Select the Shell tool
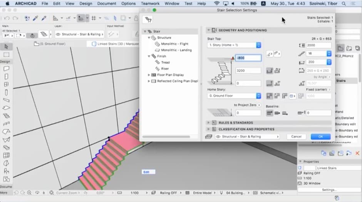 coord(6,139)
